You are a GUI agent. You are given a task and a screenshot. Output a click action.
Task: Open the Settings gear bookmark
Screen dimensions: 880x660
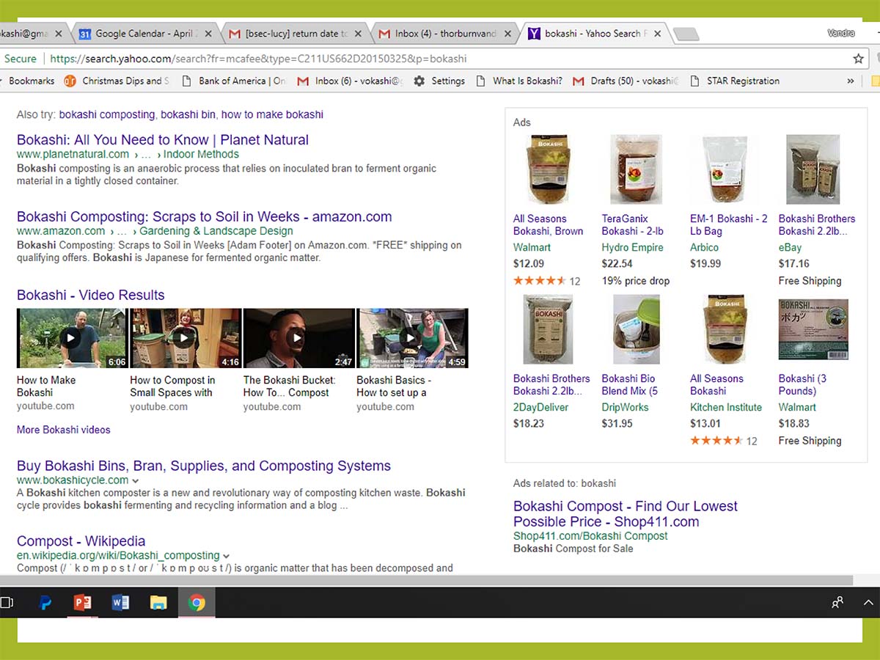click(x=439, y=81)
